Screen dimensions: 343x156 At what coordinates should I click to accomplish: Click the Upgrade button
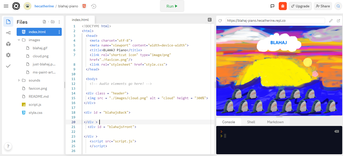click(300, 6)
